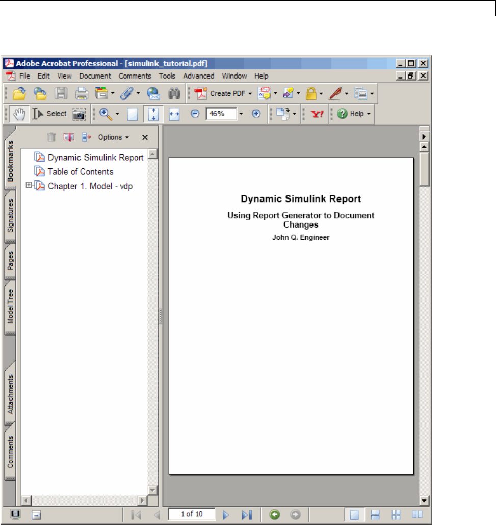496x525 pixels.
Task: Print the document using printer icon
Action: [82, 93]
